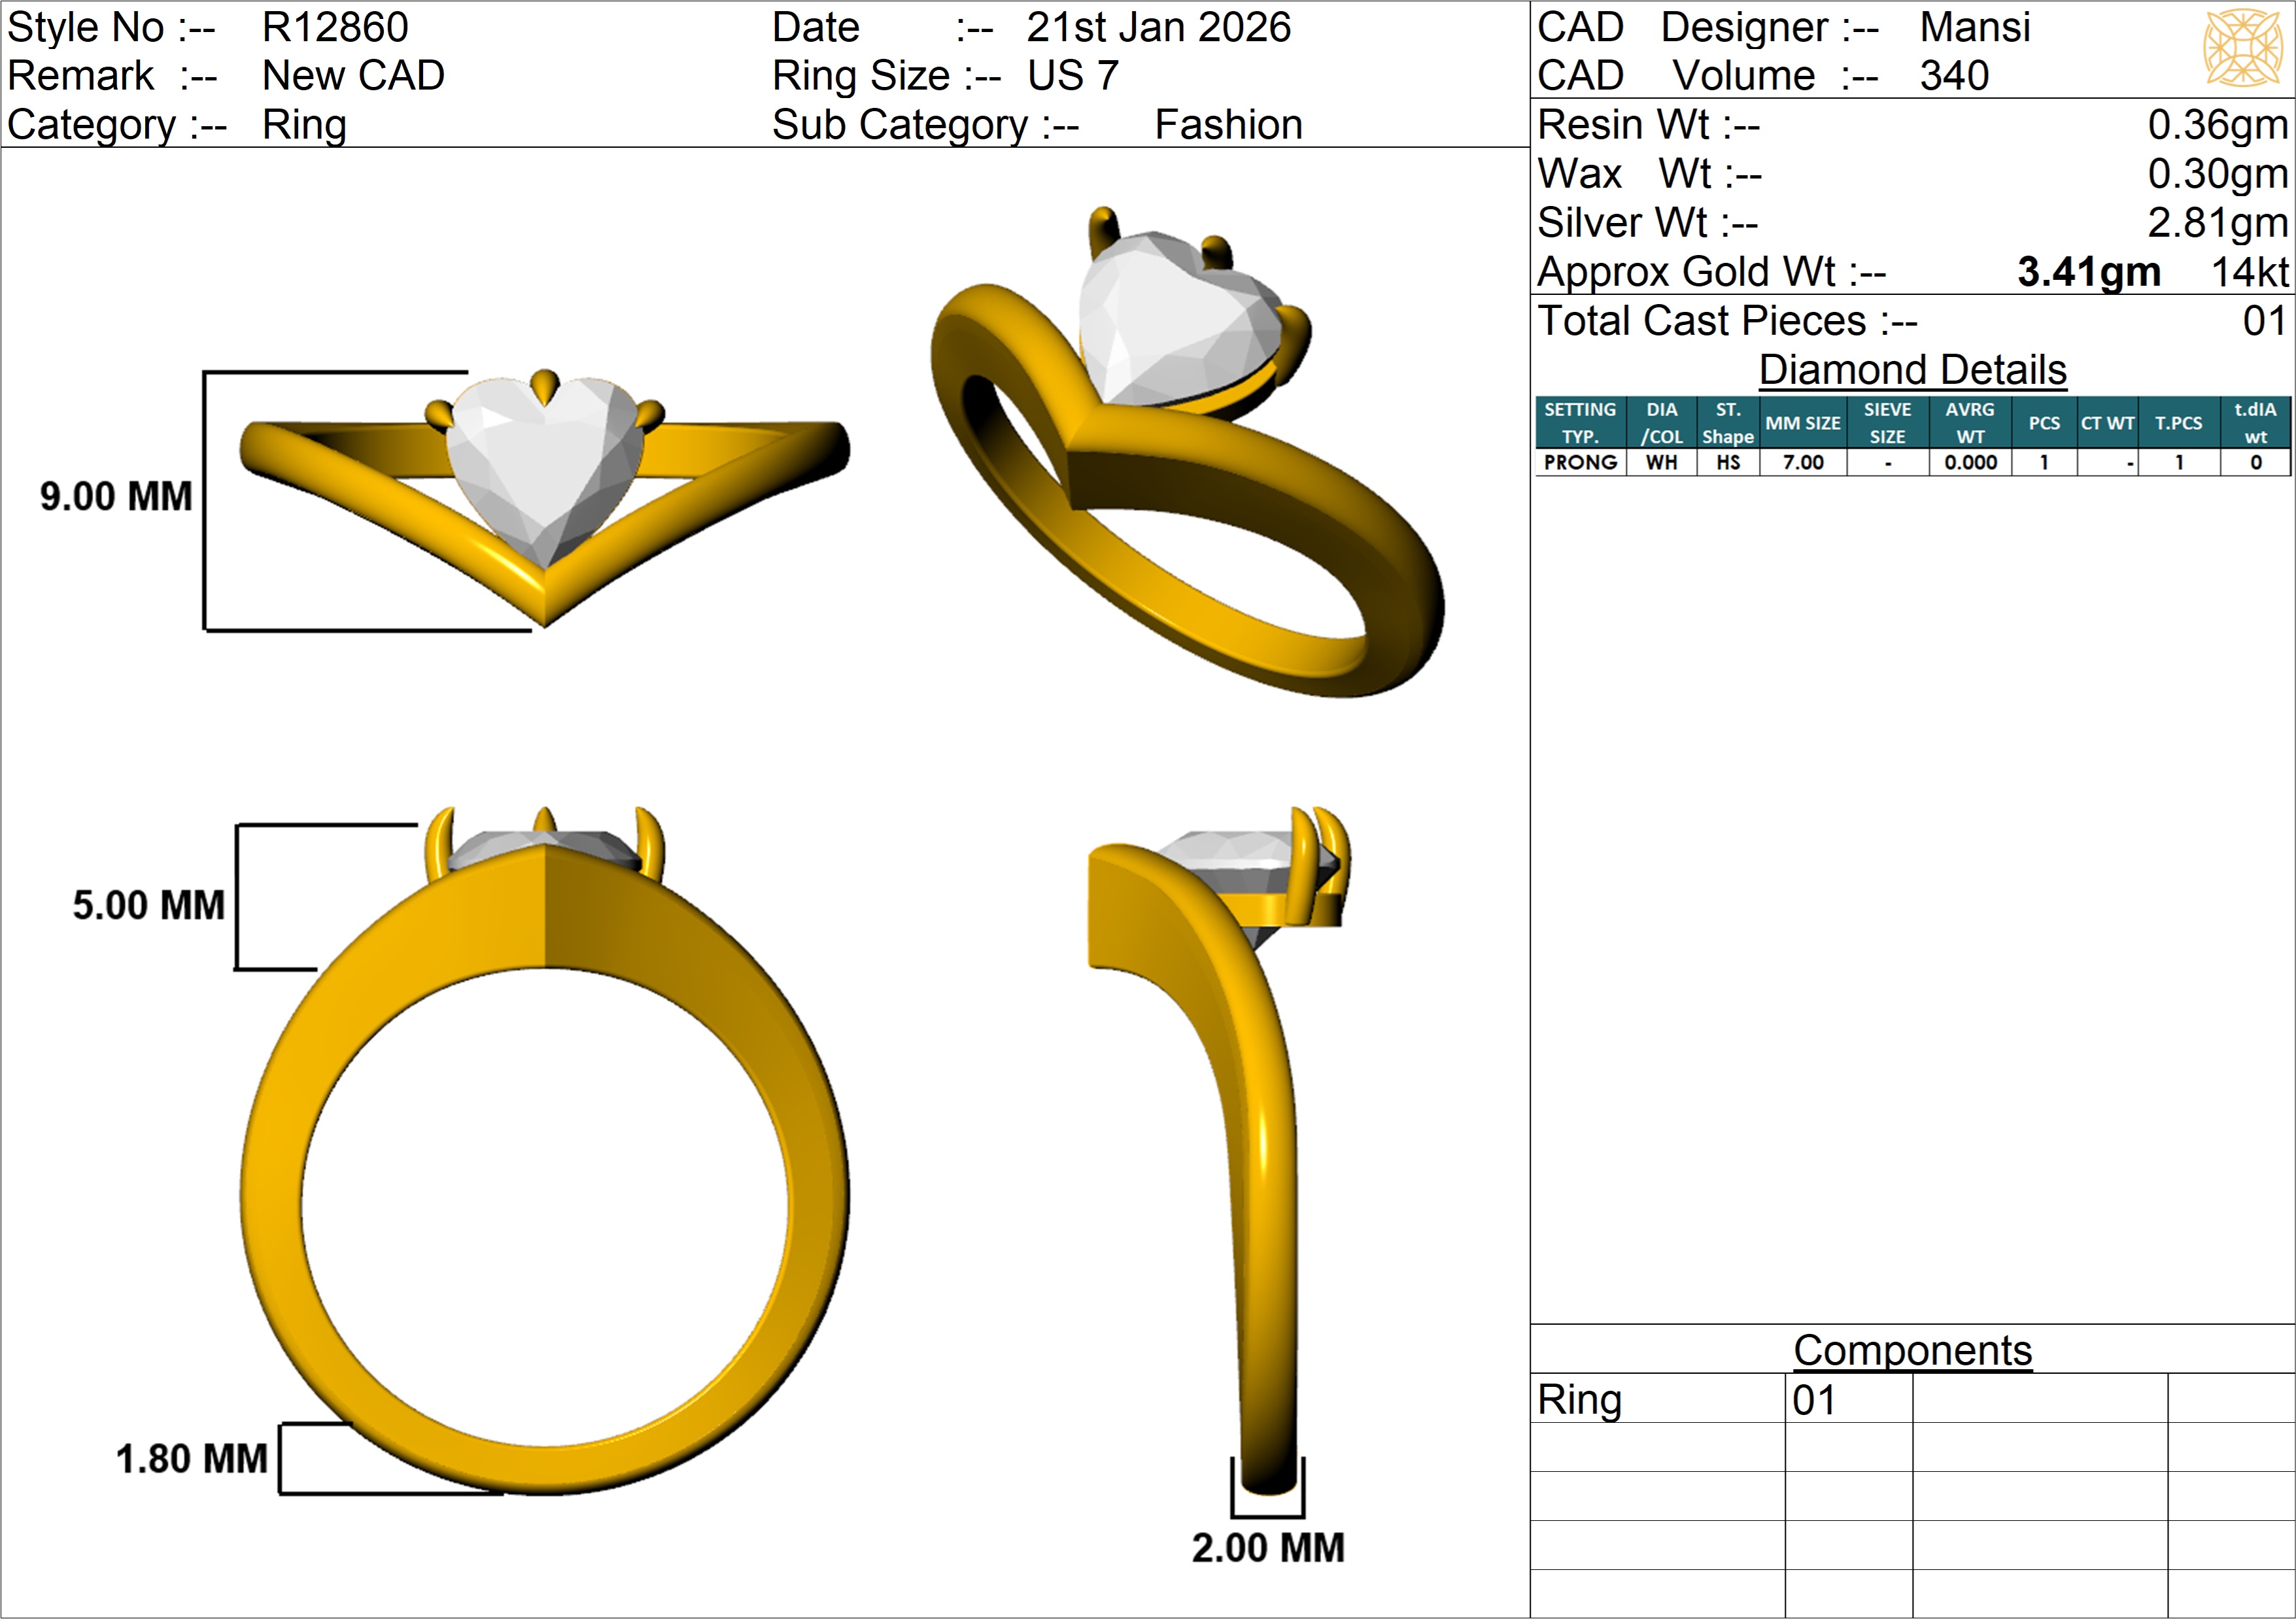Click the 2.00 MM width dimension label
The image size is (2296, 1619).
click(x=1267, y=1548)
